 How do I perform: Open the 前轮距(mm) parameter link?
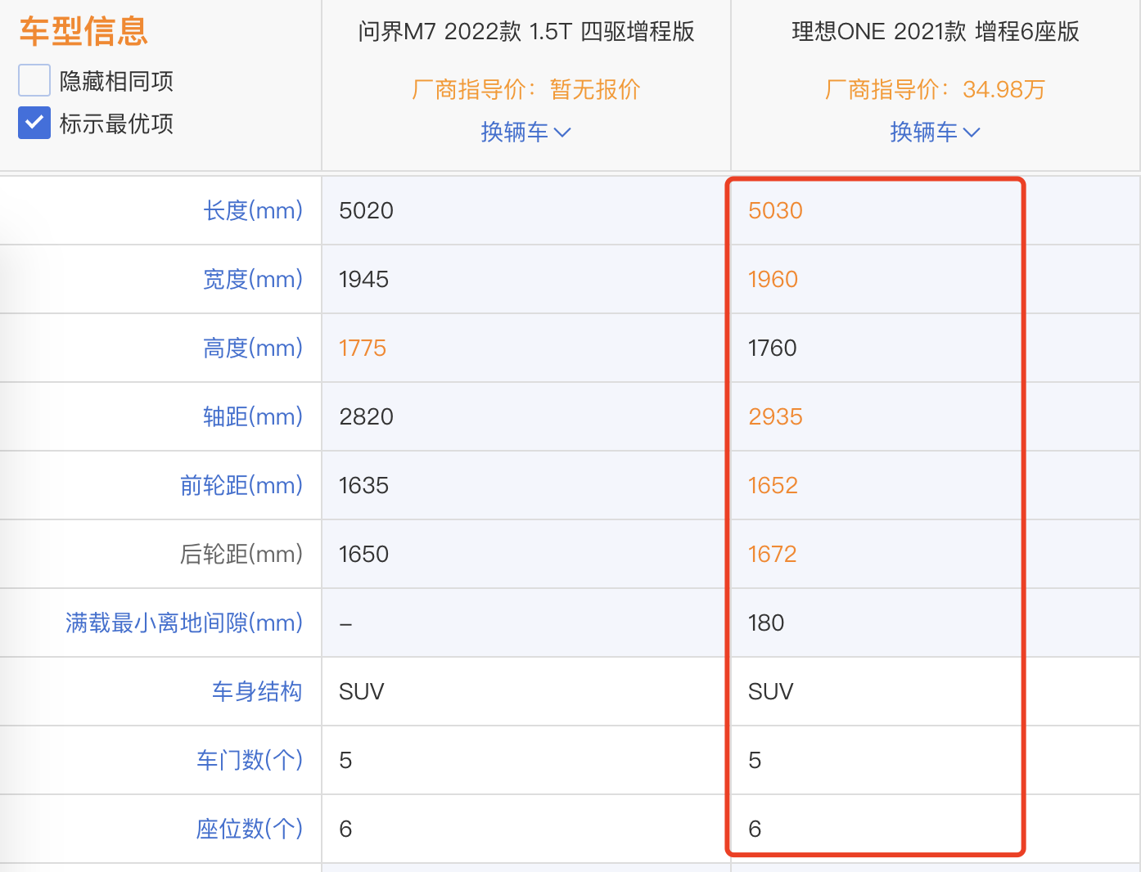point(241,486)
